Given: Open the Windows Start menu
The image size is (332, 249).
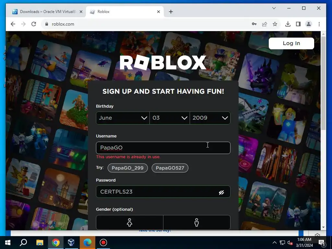Looking at the screenshot, I should [8, 243].
